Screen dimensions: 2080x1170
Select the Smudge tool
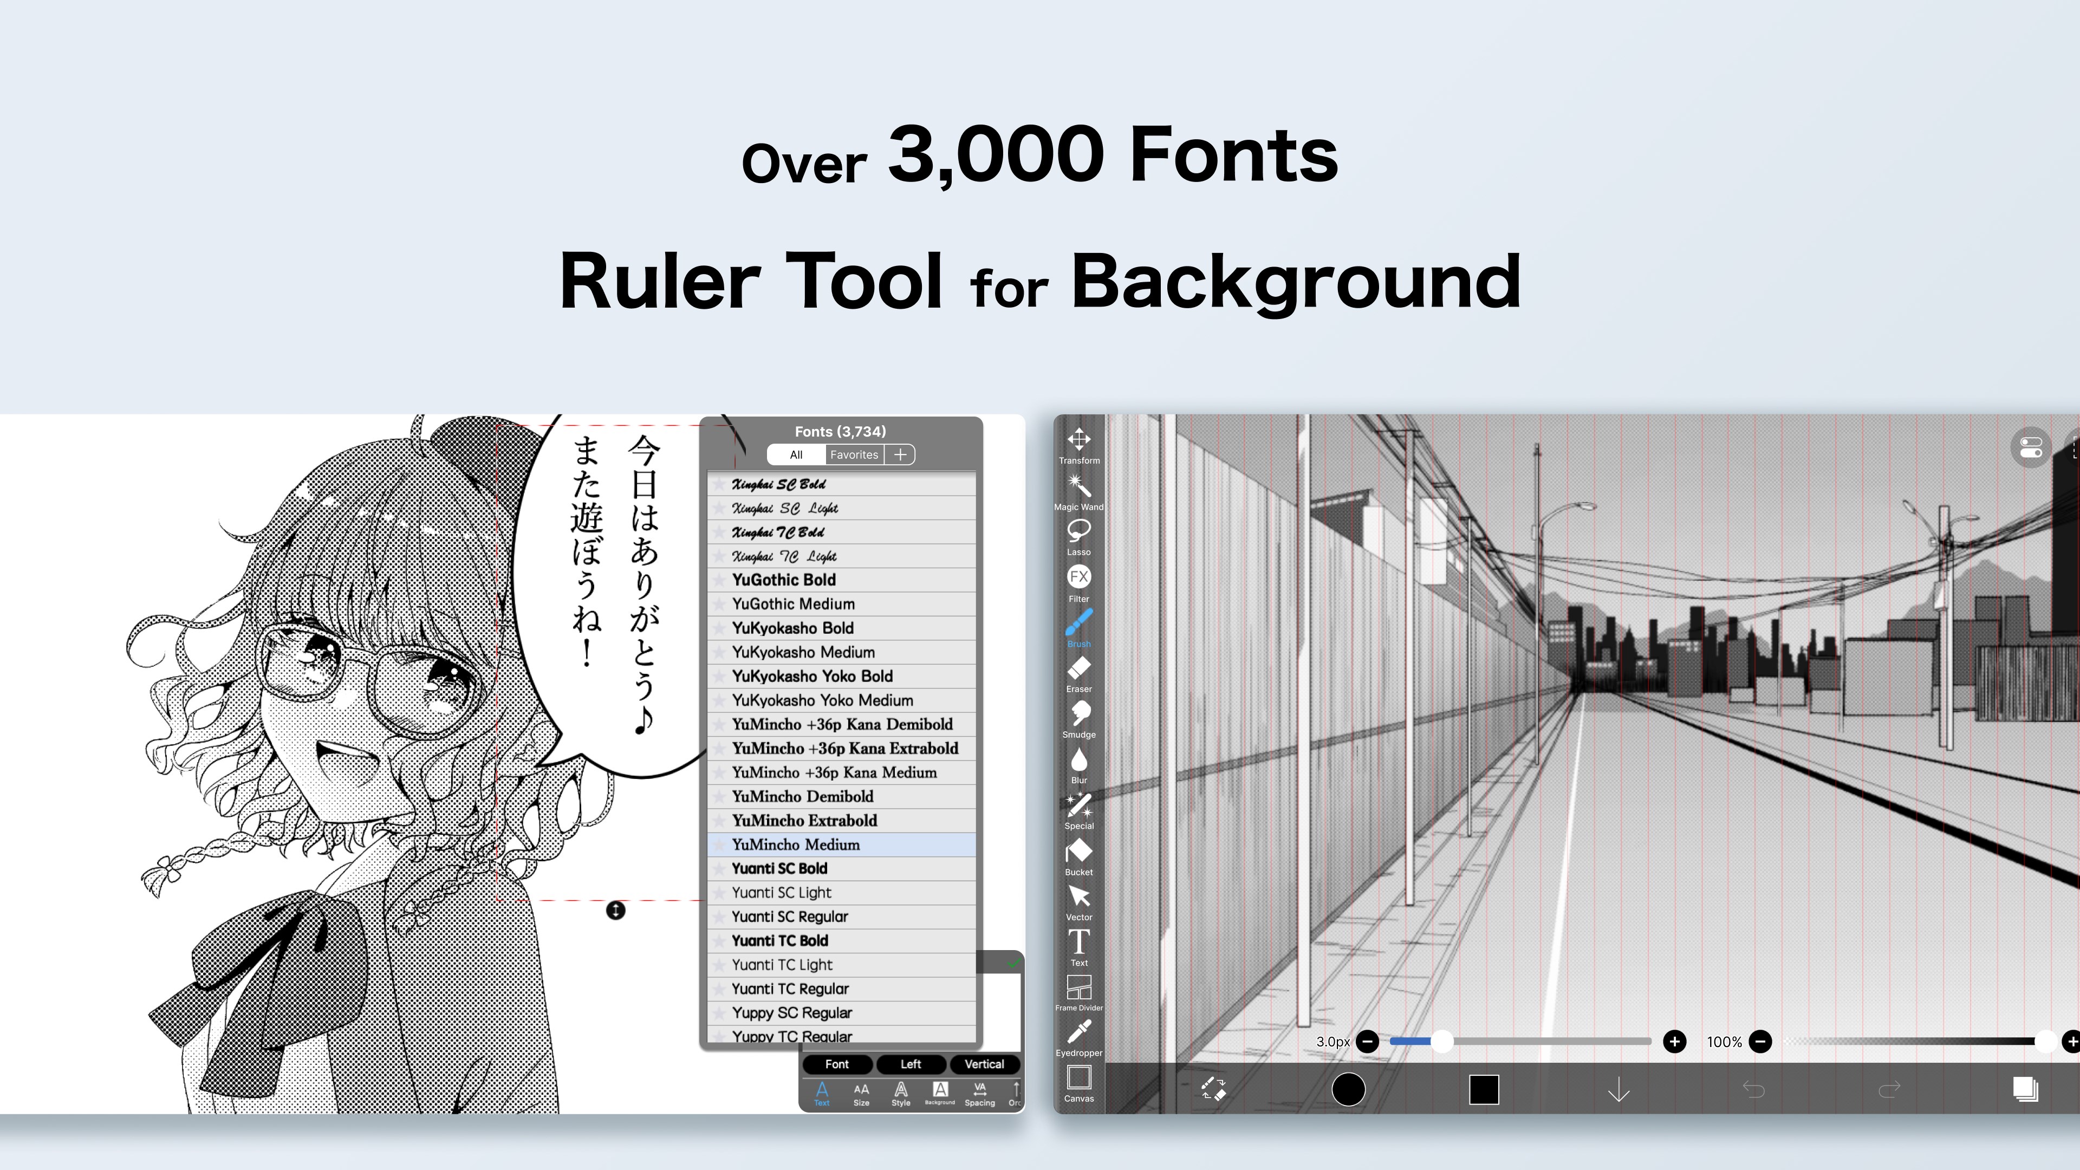coord(1079,712)
